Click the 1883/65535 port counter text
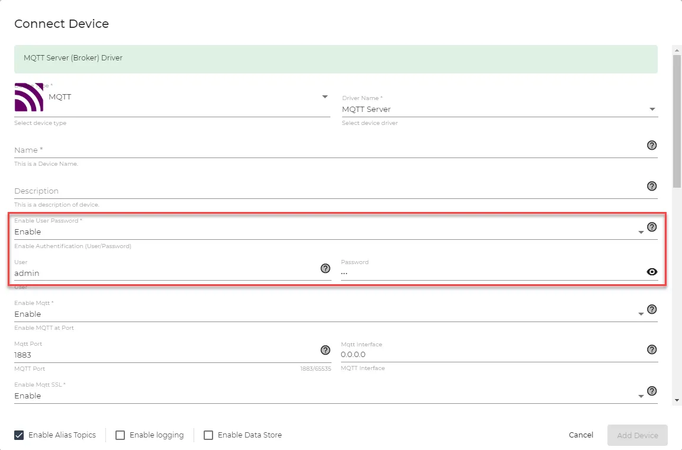Viewport: 682px width, 450px height. point(316,369)
